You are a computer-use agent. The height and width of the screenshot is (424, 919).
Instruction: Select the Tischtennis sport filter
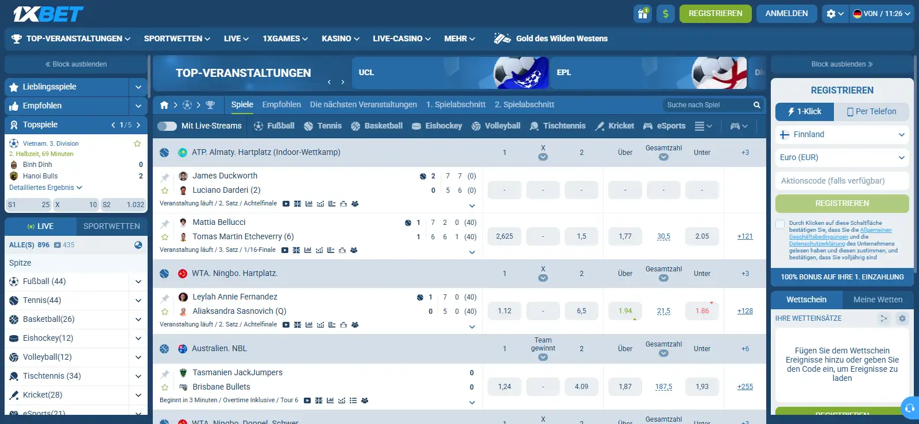click(558, 126)
